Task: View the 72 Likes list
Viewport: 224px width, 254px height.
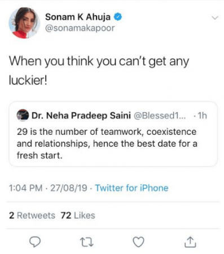Action: tap(78, 216)
